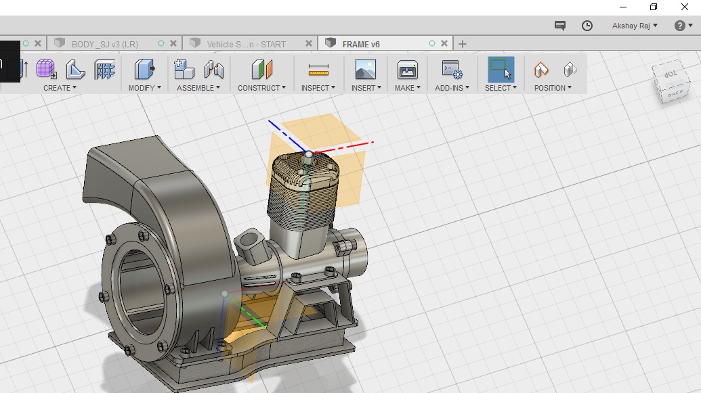Click the plus button for new tab
This screenshot has width=701, height=393.
[x=463, y=44]
